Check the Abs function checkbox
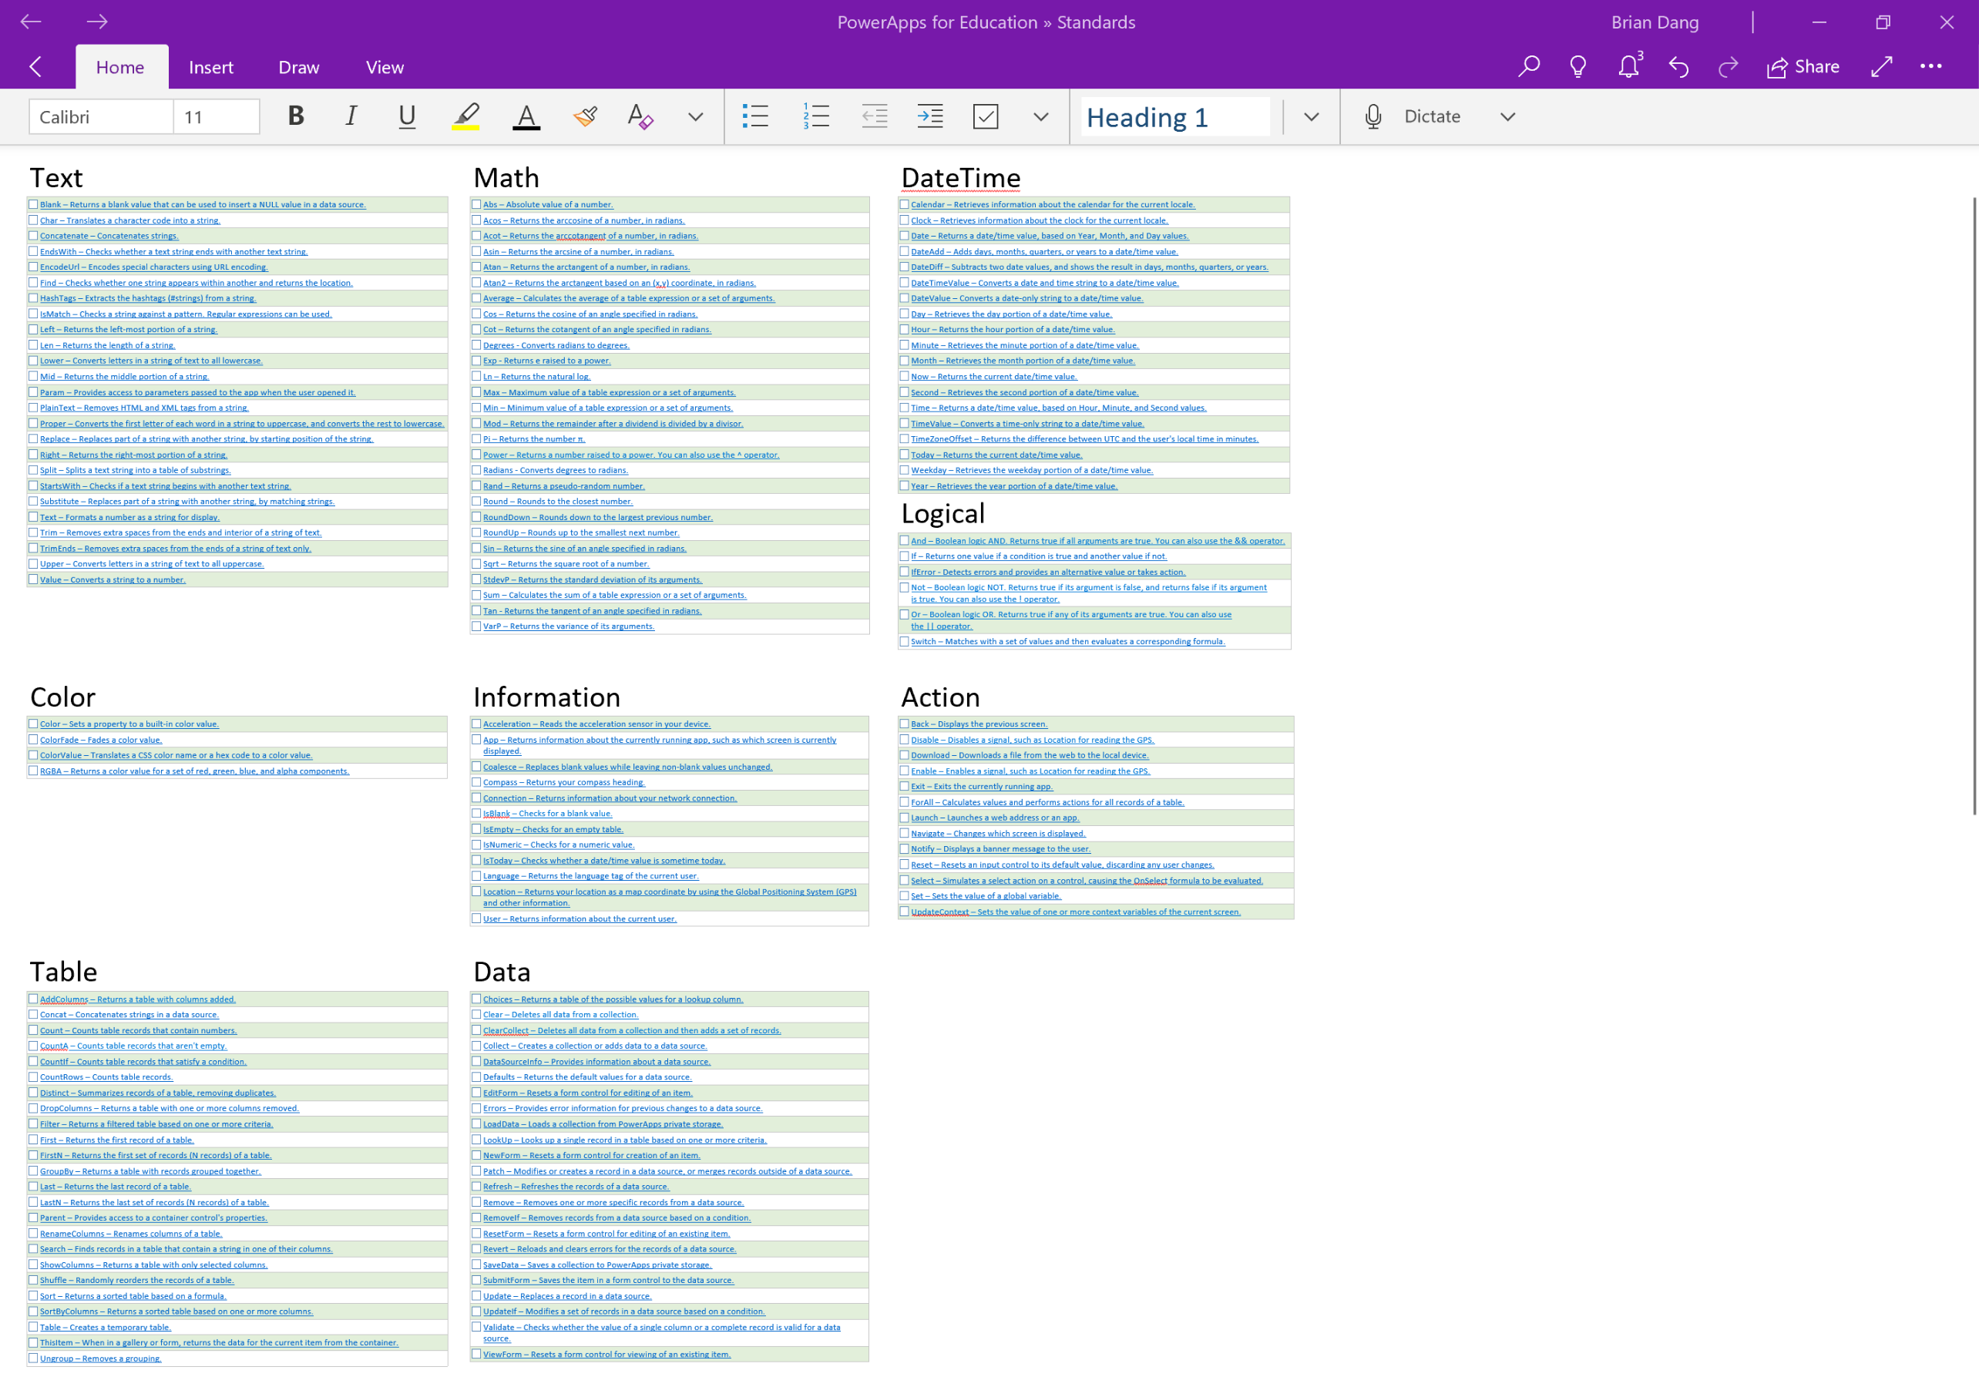This screenshot has height=1387, width=1979. 477,205
